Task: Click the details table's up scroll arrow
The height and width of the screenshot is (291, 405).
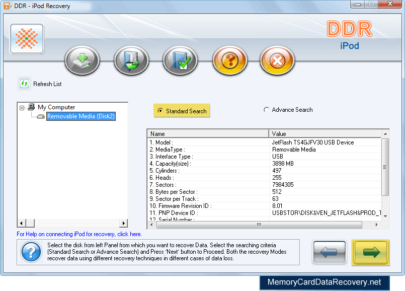Action: click(385, 134)
